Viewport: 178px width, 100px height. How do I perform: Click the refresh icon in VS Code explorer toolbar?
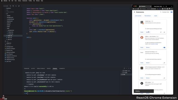click(x=16, y=6)
